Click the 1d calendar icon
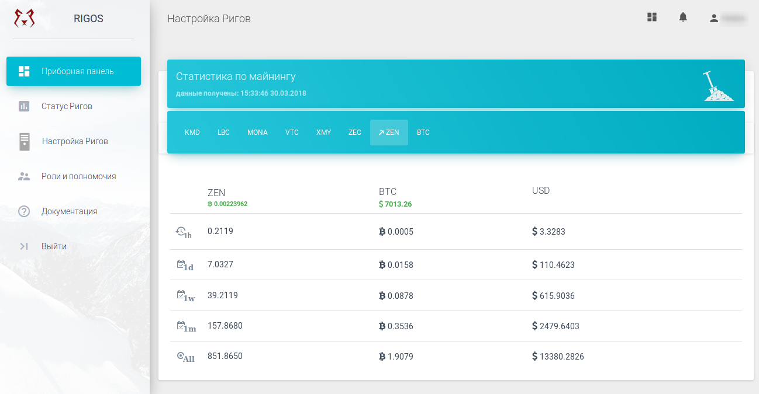The width and height of the screenshot is (759, 394). tap(185, 266)
